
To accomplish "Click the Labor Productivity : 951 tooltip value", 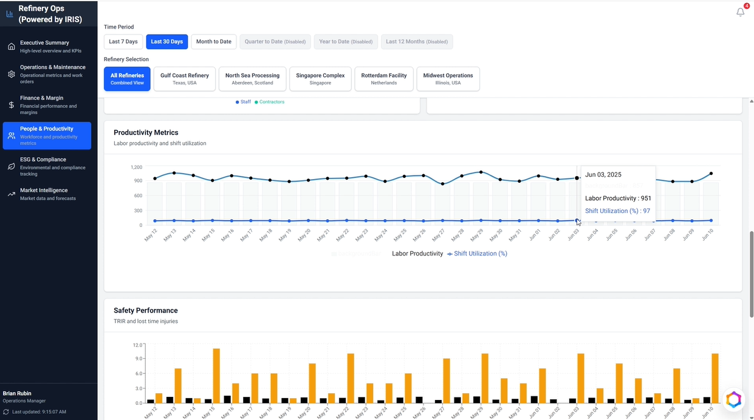I will (x=618, y=198).
